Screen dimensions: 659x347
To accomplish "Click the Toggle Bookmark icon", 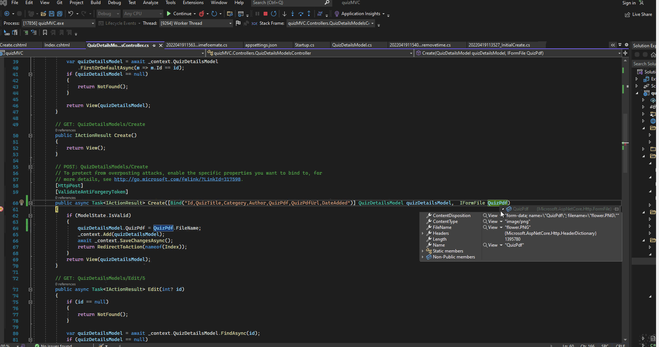I will [x=45, y=33].
